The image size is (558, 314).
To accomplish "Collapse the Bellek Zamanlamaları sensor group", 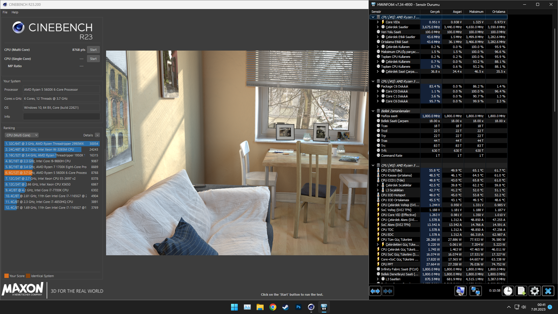I will (373, 111).
